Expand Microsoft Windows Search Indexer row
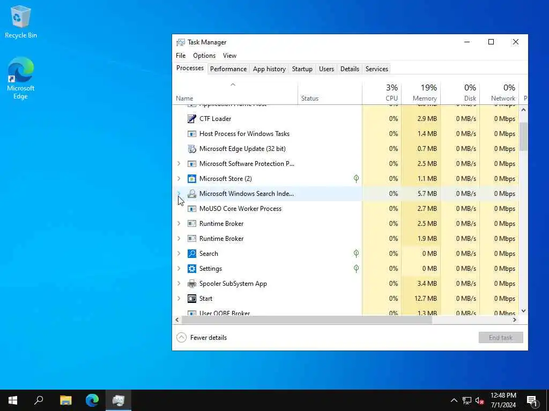Image resolution: width=549 pixels, height=411 pixels. (x=179, y=193)
